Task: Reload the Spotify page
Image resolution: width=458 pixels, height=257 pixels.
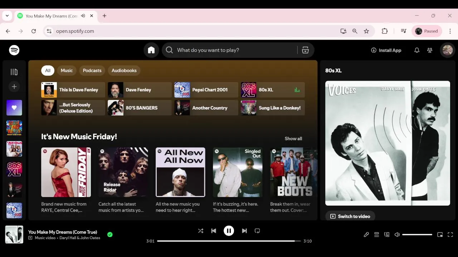Action: coord(34,31)
